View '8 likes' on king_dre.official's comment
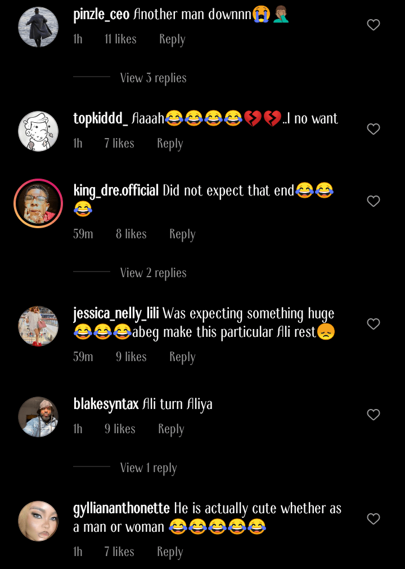Image resolution: width=405 pixels, height=569 pixels. [131, 234]
